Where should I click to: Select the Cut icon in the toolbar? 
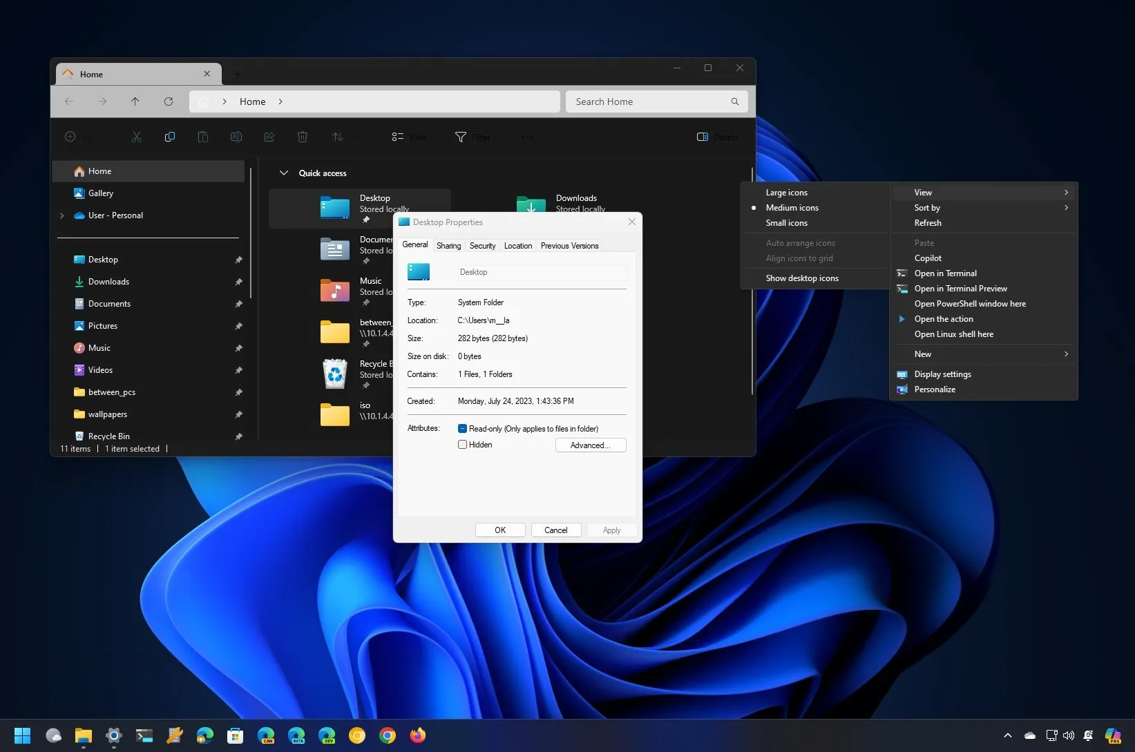(x=136, y=137)
